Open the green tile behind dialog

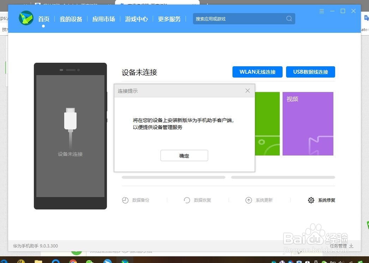(x=267, y=124)
